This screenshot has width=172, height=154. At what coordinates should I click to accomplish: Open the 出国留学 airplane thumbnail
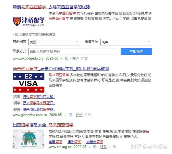[x=28, y=139]
